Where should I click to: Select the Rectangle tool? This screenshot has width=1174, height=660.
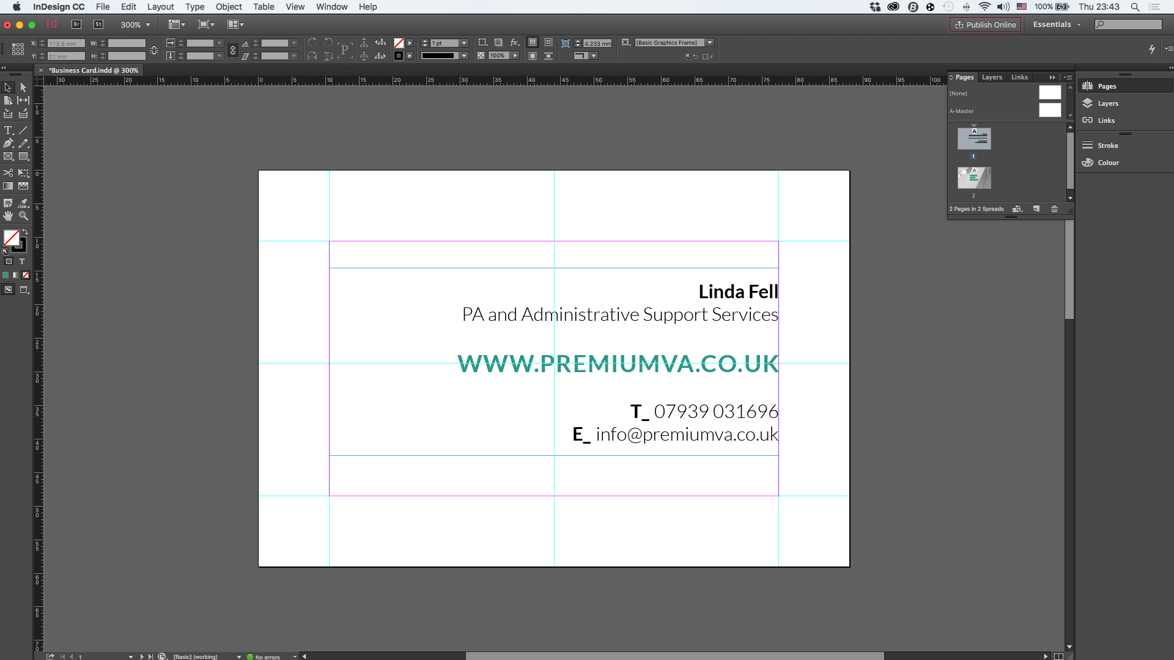click(x=23, y=156)
